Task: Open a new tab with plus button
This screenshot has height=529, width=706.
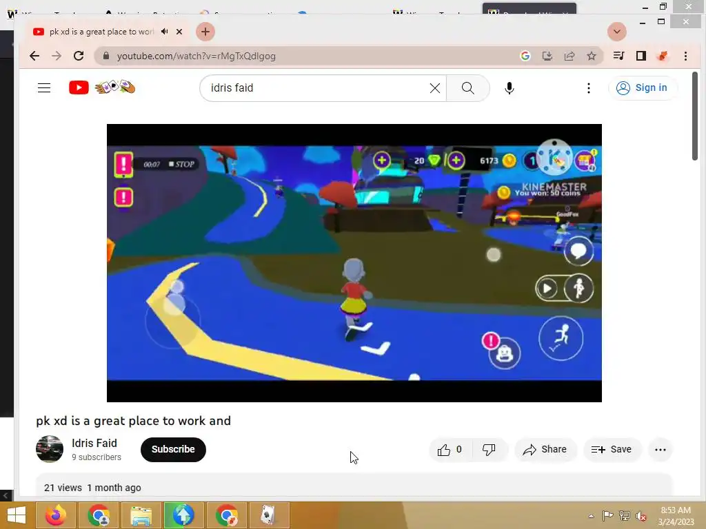Action: tap(205, 32)
